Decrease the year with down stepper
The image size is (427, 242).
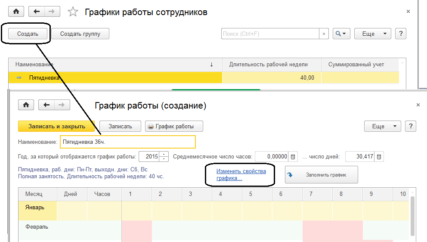coord(164,159)
